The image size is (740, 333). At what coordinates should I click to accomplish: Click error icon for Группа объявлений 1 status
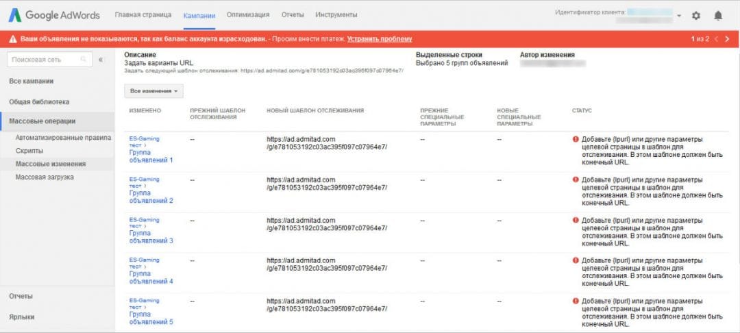576,140
